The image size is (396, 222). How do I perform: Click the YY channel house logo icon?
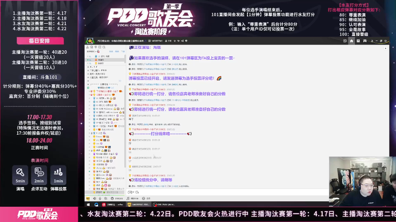coord(90,41)
